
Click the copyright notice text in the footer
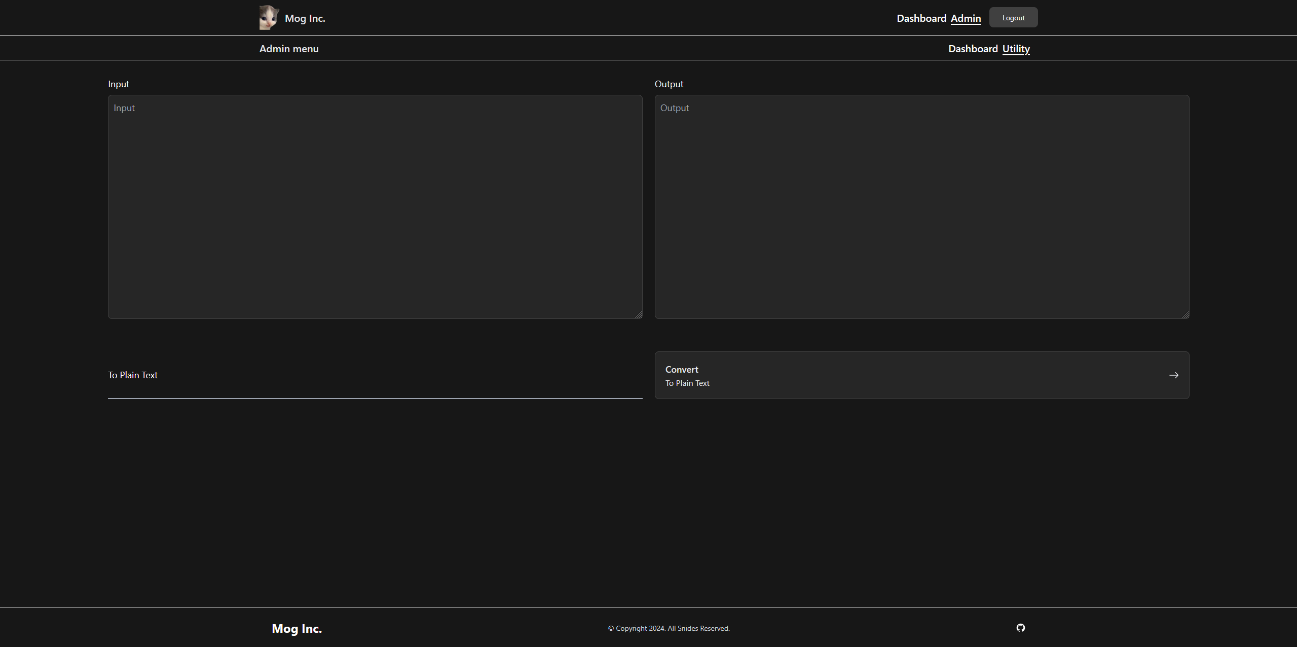pos(669,628)
